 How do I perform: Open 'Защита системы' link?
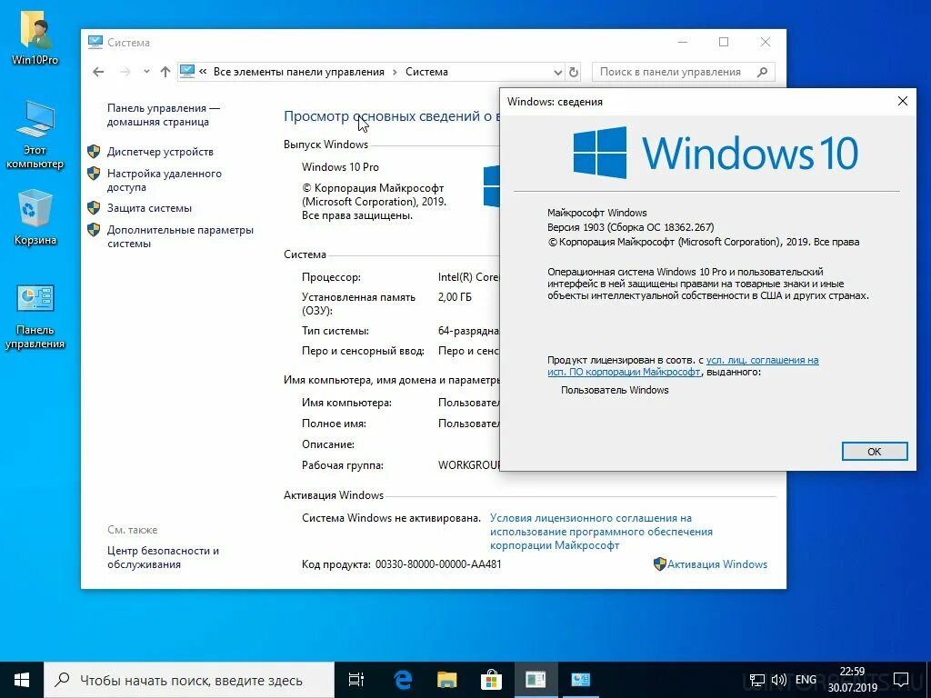[150, 208]
